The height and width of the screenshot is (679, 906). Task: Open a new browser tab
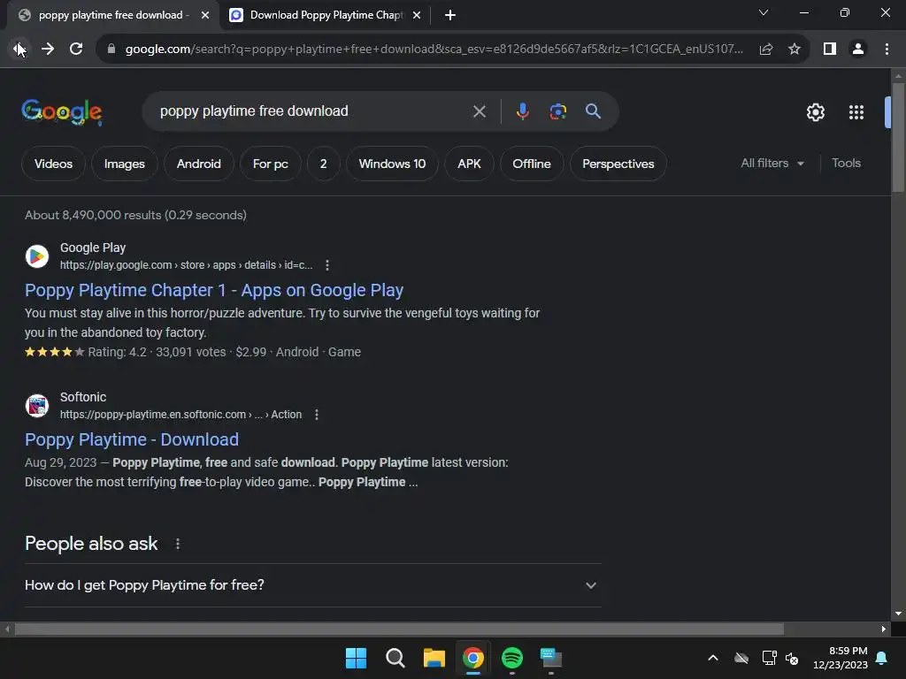[450, 15]
